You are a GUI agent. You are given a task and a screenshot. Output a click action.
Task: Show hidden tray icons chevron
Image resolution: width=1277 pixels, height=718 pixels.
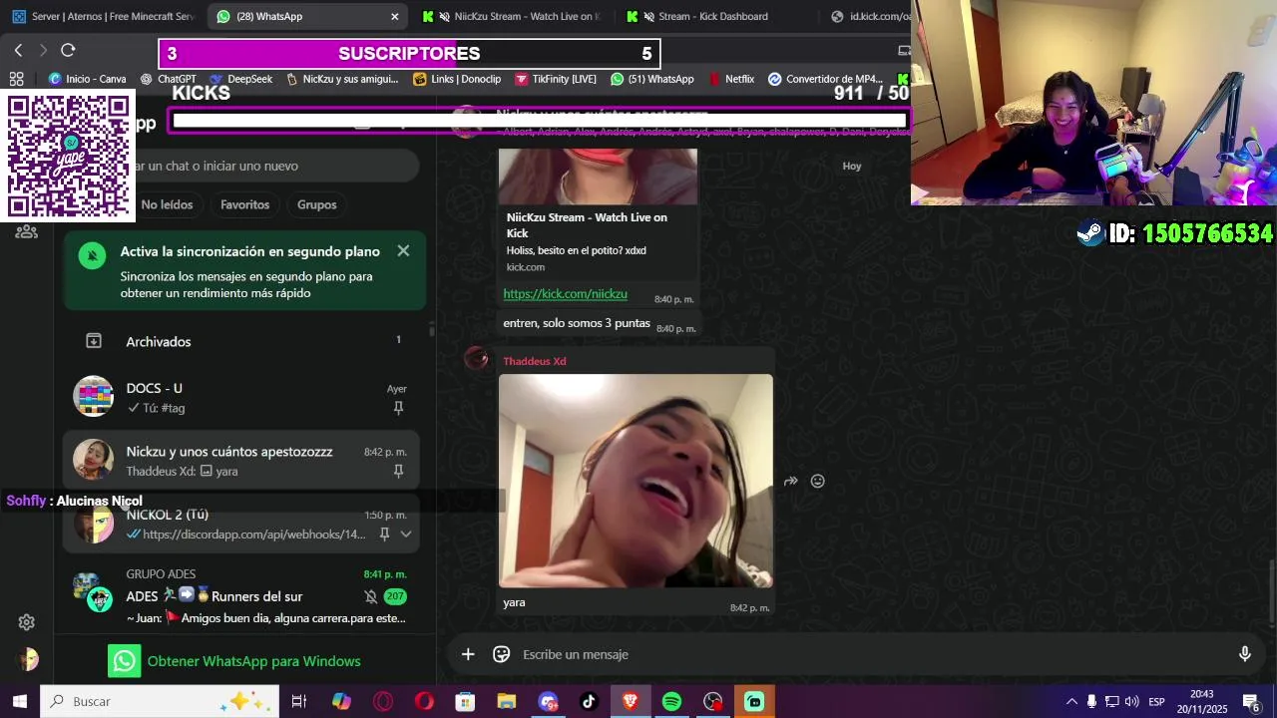point(1071,701)
